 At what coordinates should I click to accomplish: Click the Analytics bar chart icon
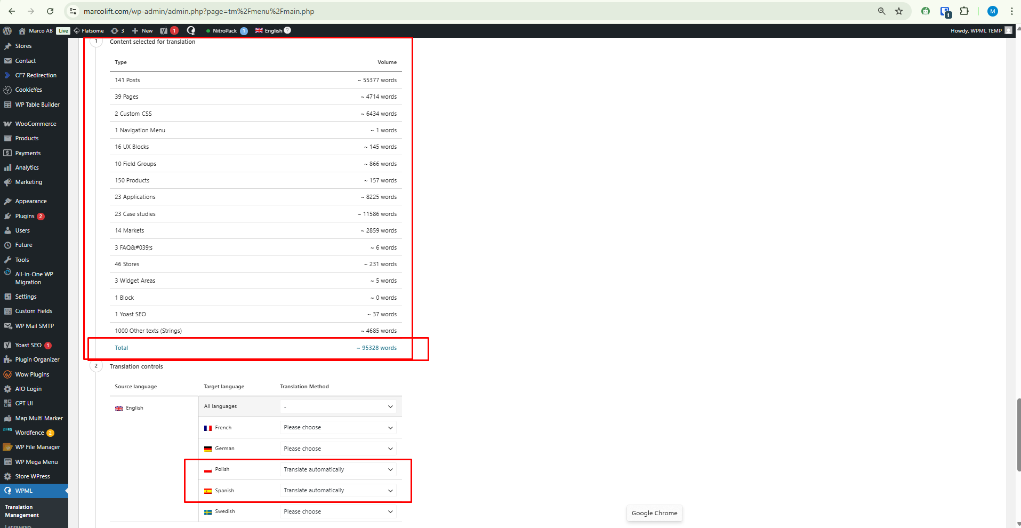7,167
